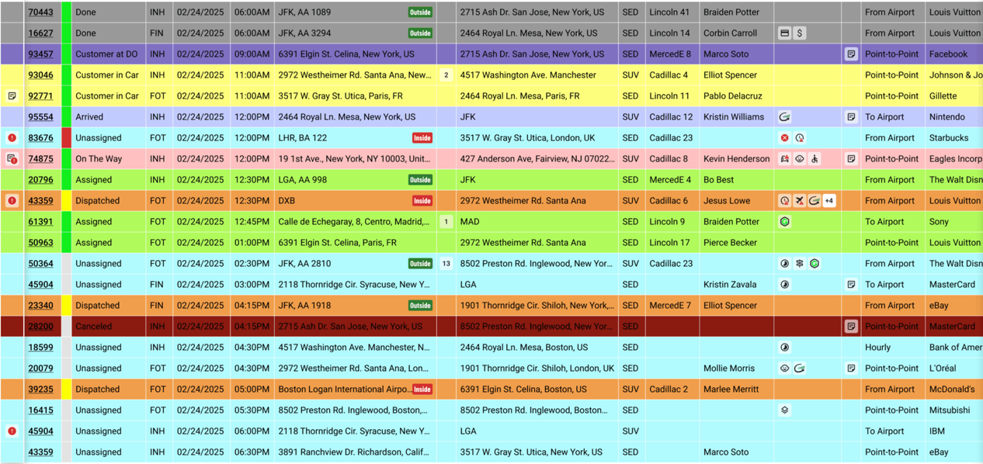The width and height of the screenshot is (983, 464).
Task: Expand the +4 more icons badge for Jesus Lowe
Action: 829,201
